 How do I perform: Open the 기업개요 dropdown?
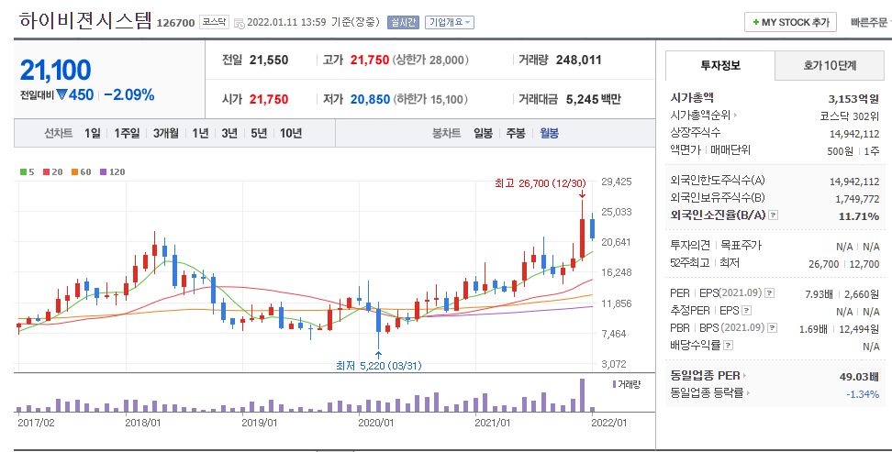tap(450, 22)
